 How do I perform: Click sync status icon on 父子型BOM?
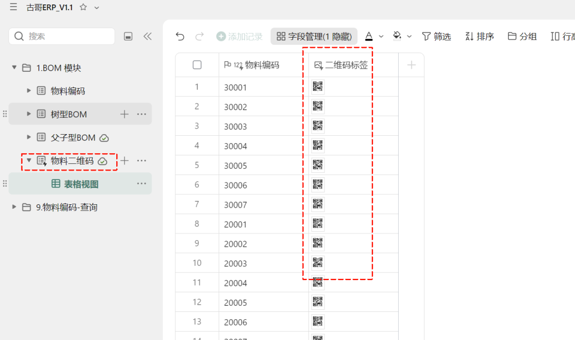click(104, 138)
